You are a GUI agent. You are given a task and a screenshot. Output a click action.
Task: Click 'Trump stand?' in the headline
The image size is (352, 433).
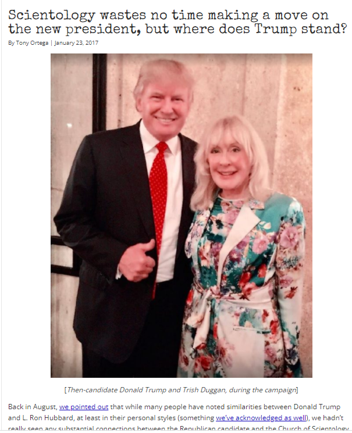301,29
